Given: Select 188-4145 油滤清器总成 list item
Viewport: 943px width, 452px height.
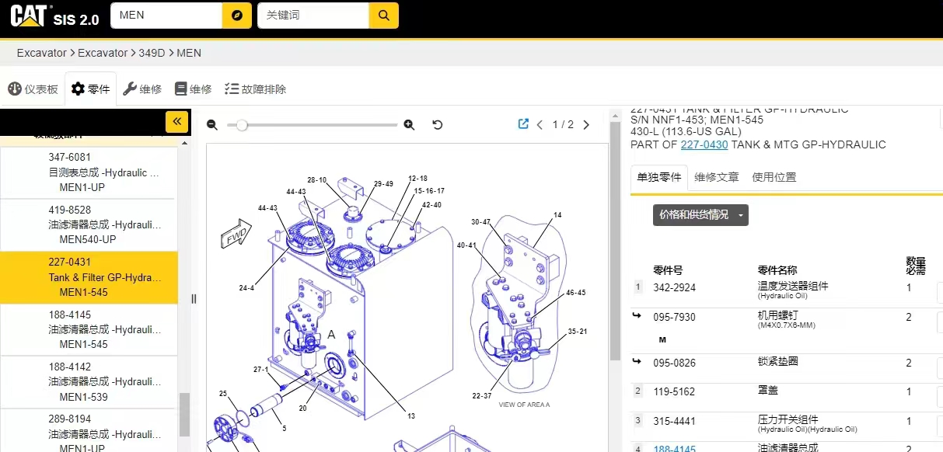Looking at the screenshot, I should [89, 329].
